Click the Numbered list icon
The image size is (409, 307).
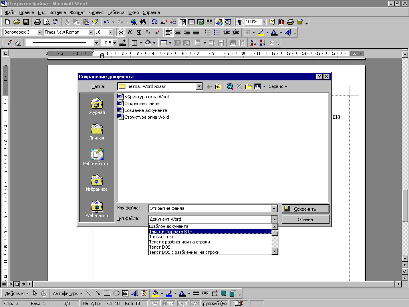[x=208, y=32]
